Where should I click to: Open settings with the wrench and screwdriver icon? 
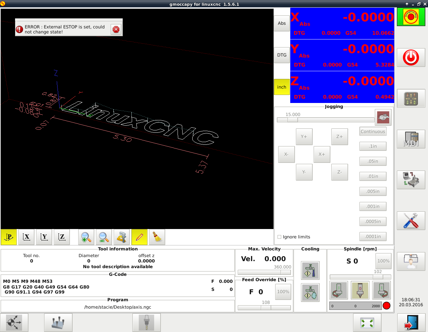tap(411, 221)
